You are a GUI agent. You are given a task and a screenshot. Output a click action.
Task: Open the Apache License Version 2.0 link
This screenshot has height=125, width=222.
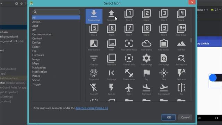pos(92,108)
